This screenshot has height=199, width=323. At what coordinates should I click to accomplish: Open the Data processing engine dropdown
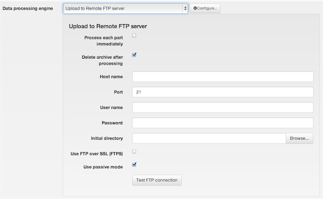click(125, 9)
